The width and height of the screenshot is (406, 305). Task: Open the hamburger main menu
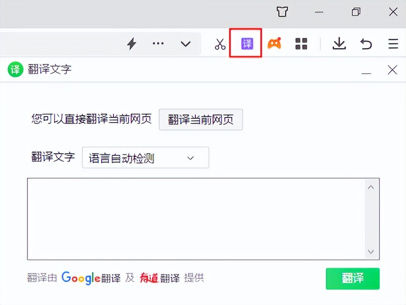[392, 43]
